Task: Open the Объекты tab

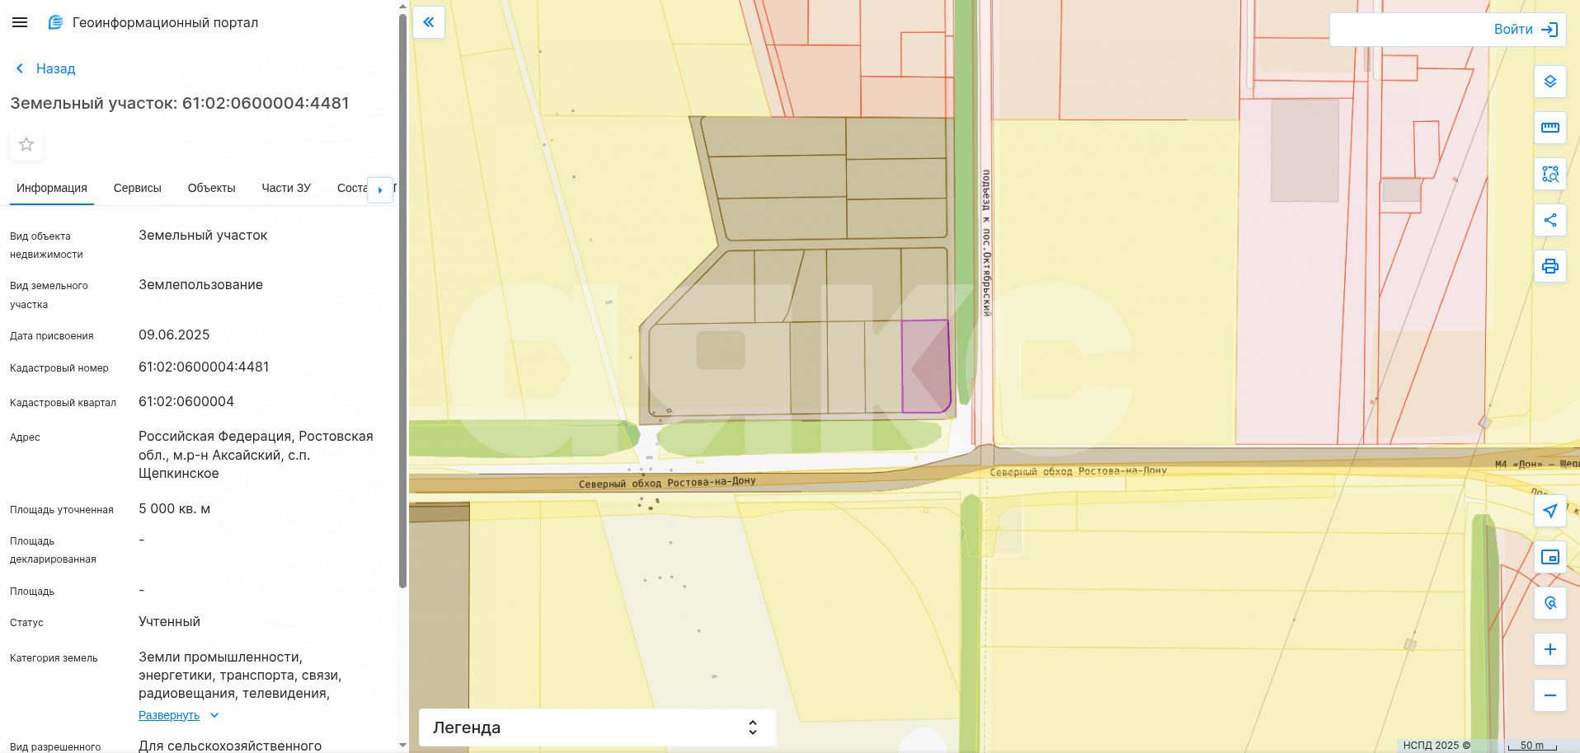Action: pyautogui.click(x=211, y=188)
